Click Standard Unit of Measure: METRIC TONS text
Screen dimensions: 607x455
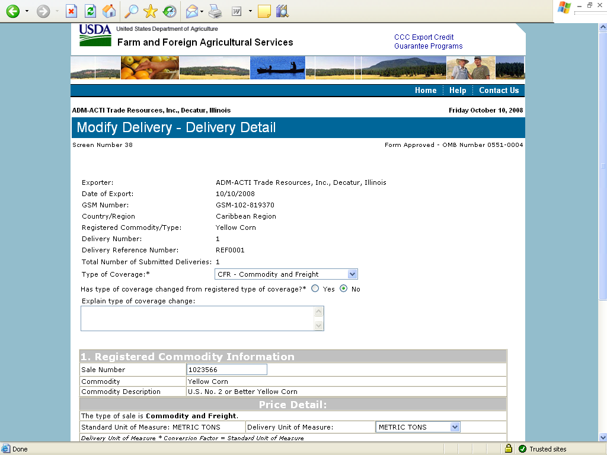151,427
